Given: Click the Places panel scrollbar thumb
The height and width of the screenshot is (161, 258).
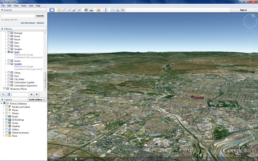Looking at the screenshot, I should point(45,80).
